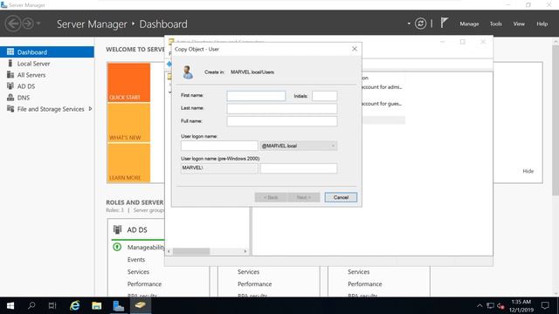Click the back navigation arrow in Server Manager
Image resolution: width=559 pixels, height=314 pixels.
point(13,24)
